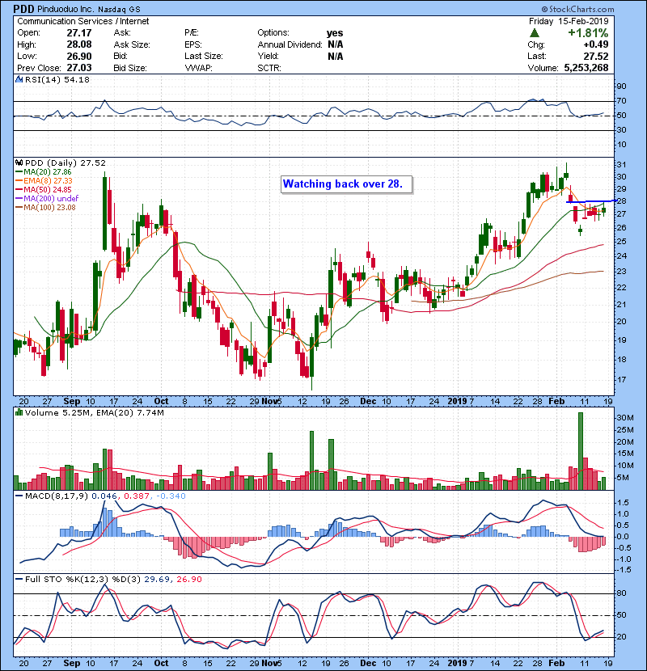Image resolution: width=647 pixels, height=671 pixels.
Task: Click the +1.81% percent change
Action: click(588, 33)
